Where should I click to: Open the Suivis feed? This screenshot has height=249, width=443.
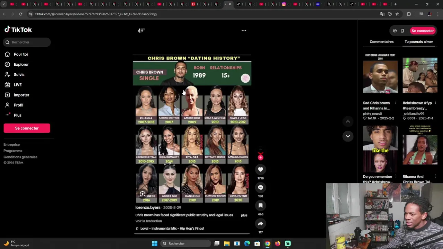coord(19,75)
